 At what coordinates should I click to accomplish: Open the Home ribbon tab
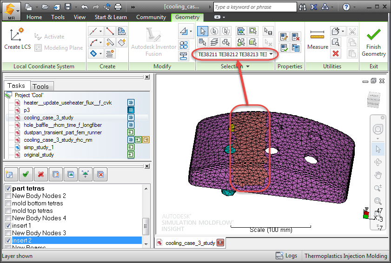click(x=34, y=17)
